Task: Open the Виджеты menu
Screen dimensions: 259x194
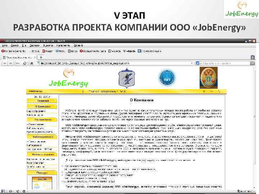Action: pos(48,45)
